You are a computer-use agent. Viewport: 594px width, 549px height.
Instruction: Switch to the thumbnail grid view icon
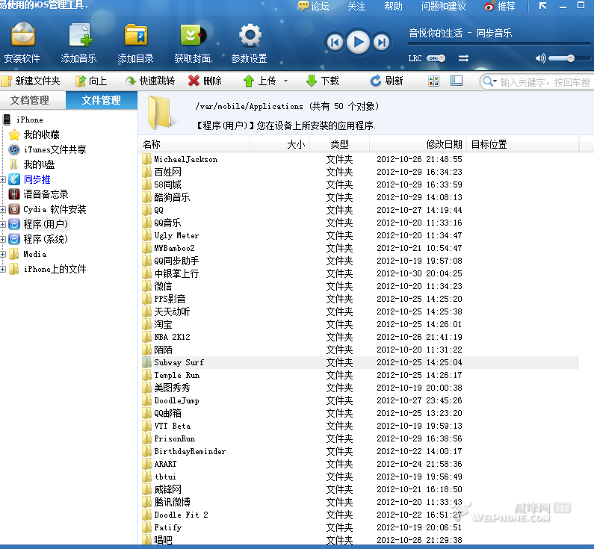click(x=434, y=81)
